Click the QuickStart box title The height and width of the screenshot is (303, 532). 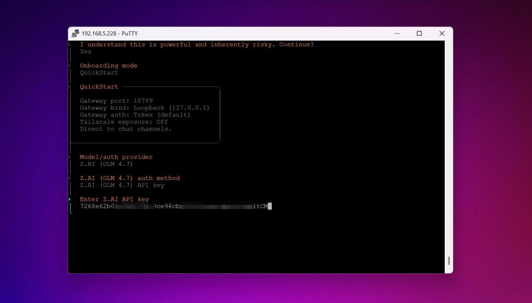coord(99,87)
